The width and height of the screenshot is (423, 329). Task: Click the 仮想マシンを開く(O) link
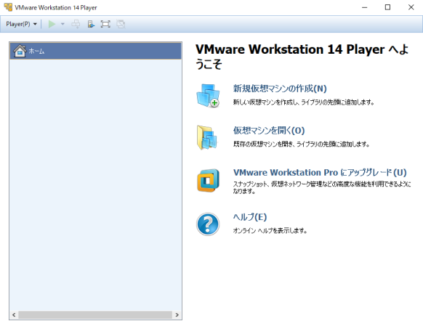[x=269, y=131]
